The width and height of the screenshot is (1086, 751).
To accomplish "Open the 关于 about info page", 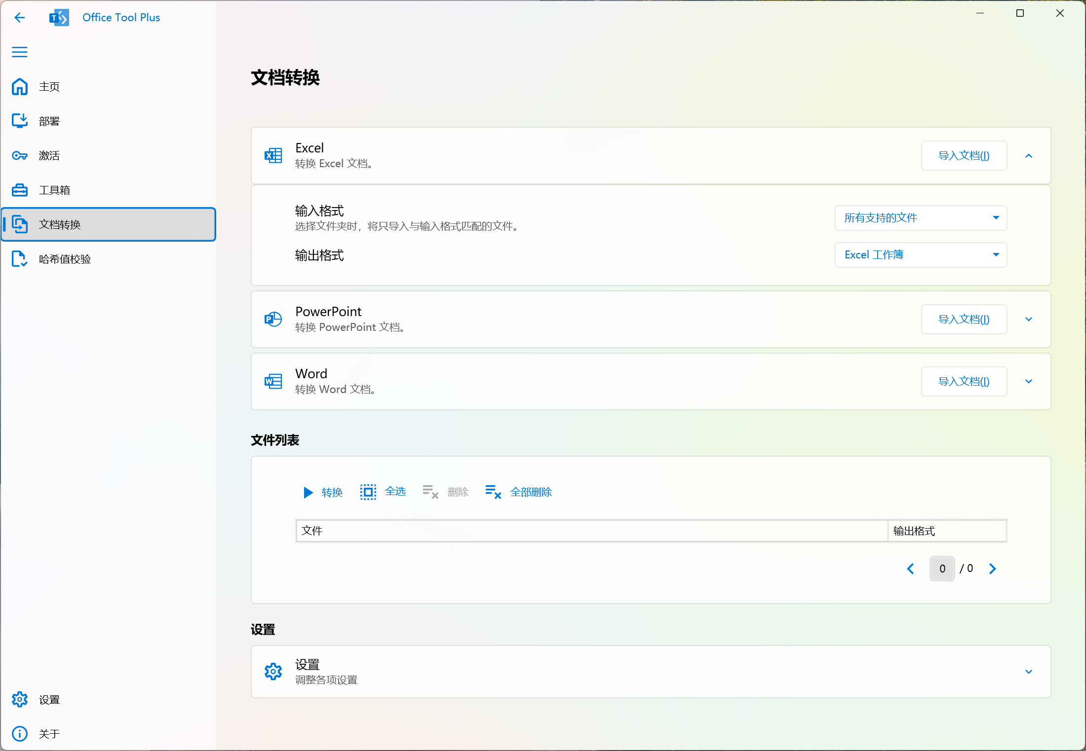I will [49, 734].
